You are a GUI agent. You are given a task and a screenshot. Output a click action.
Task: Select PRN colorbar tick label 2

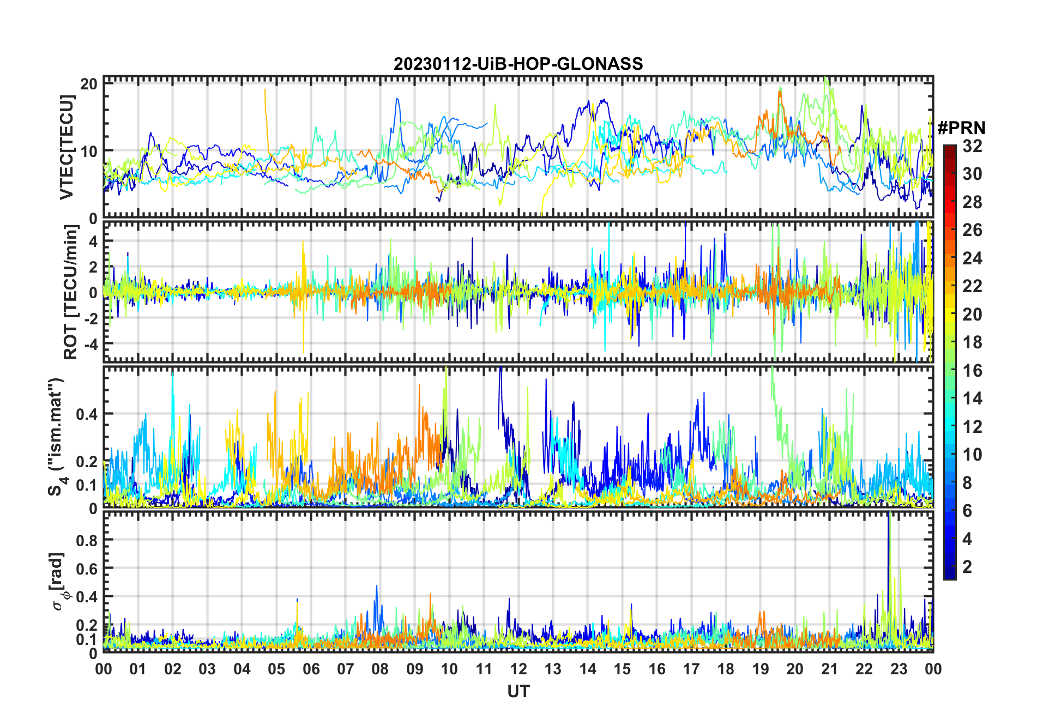tap(968, 567)
